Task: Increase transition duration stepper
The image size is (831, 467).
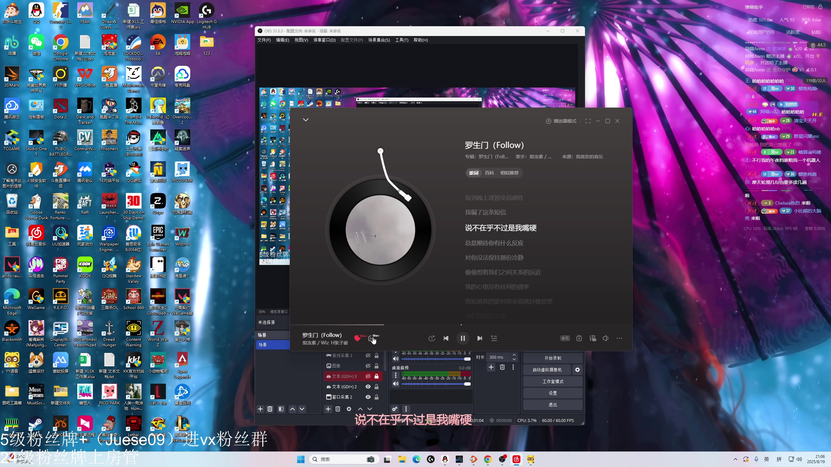Action: (x=514, y=355)
